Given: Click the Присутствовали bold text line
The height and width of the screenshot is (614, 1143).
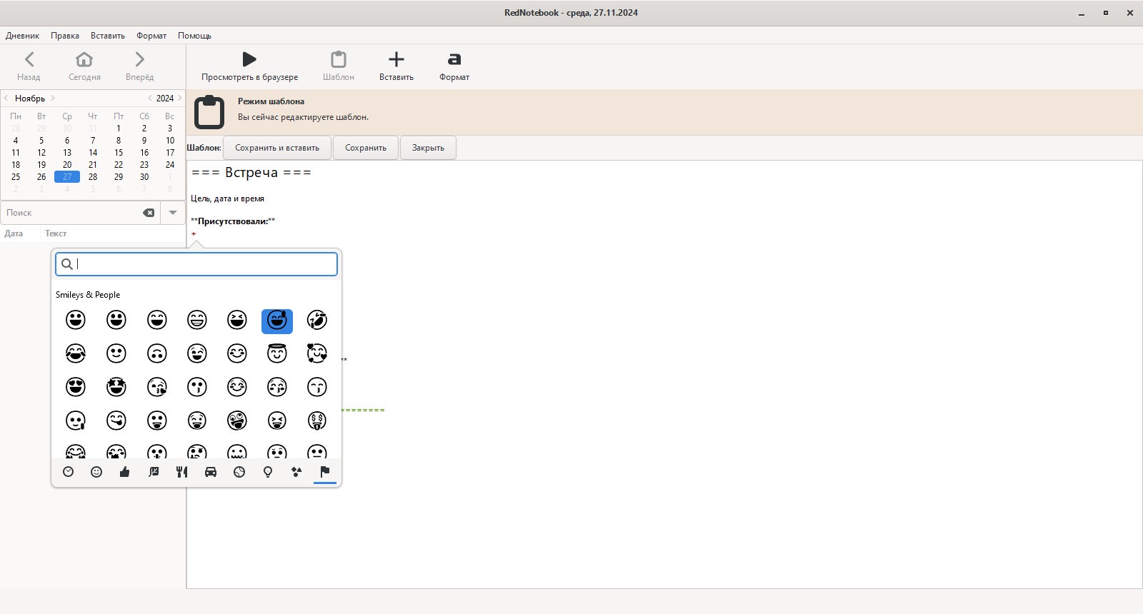Looking at the screenshot, I should [233, 221].
